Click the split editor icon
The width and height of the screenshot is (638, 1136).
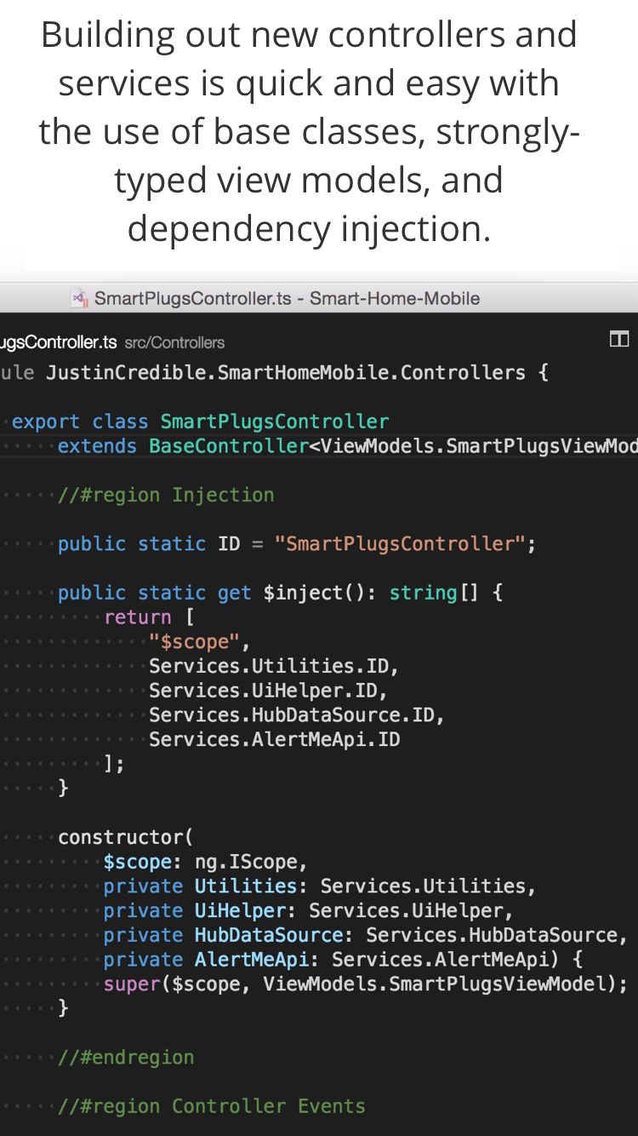[619, 340]
